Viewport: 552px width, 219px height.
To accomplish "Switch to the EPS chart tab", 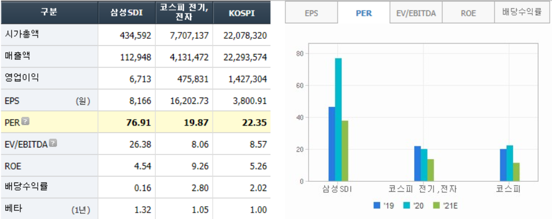I will [311, 13].
